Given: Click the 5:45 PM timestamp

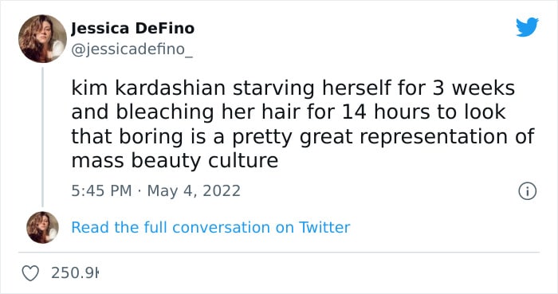Looking at the screenshot, I should point(101,190).
